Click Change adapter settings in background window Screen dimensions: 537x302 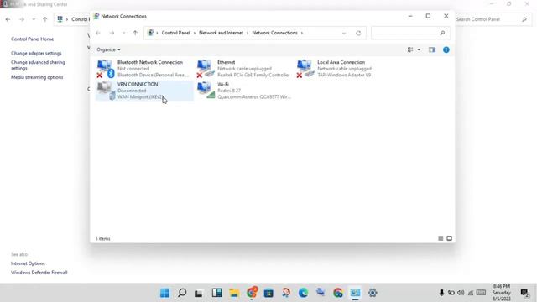(36, 54)
